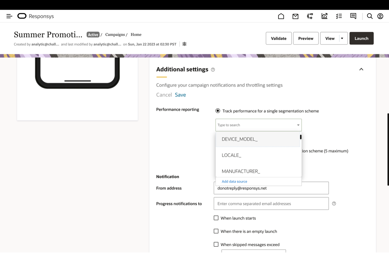The image size is (389, 253).
Task: Choose LOCALE_ from the dropdown list
Action: coord(231,155)
